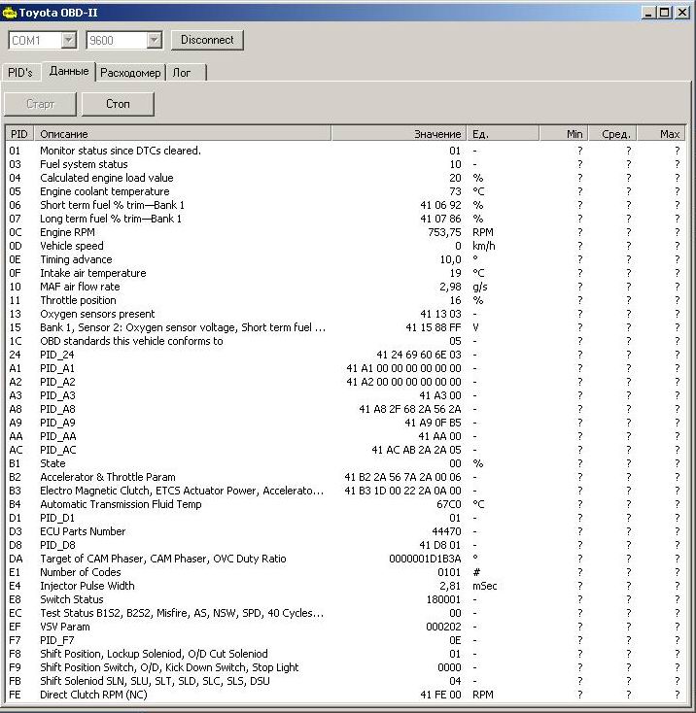Minimize the Toyota OBD-II window
The width and height of the screenshot is (696, 713).
tap(649, 13)
